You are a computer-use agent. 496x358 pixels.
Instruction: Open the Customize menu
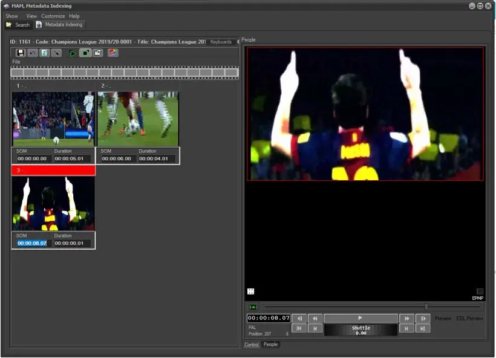53,16
